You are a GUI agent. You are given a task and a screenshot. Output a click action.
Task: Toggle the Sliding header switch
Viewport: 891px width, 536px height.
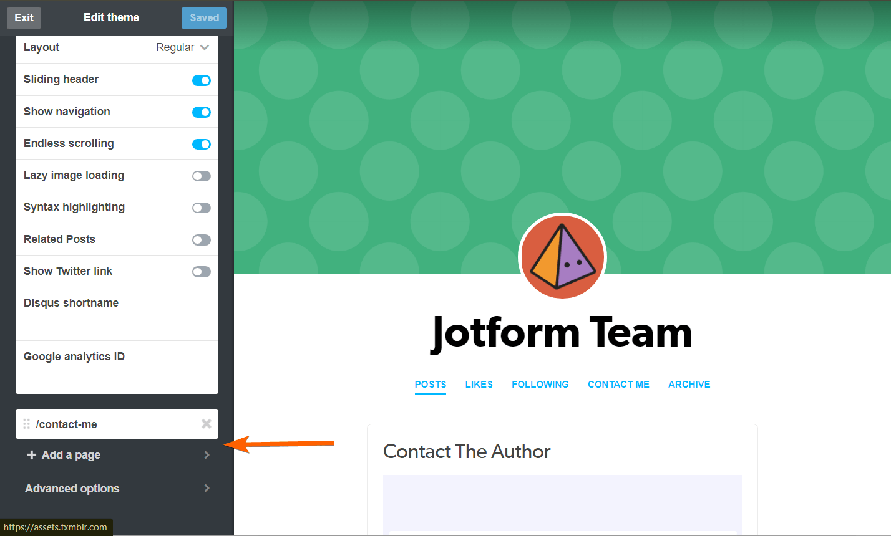[202, 80]
